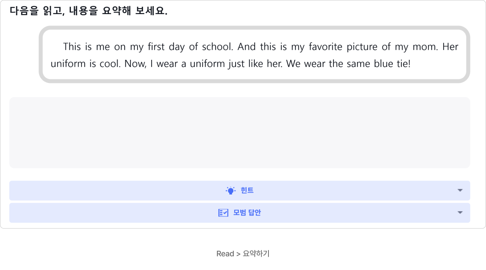Screen dimensions: 486x270
Task: Click "Read" in the bottom breadcrumb
Action: pos(225,254)
